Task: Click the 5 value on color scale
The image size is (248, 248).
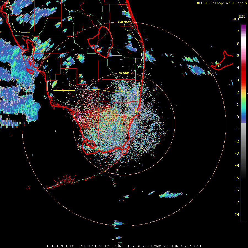Action: click(x=238, y=55)
